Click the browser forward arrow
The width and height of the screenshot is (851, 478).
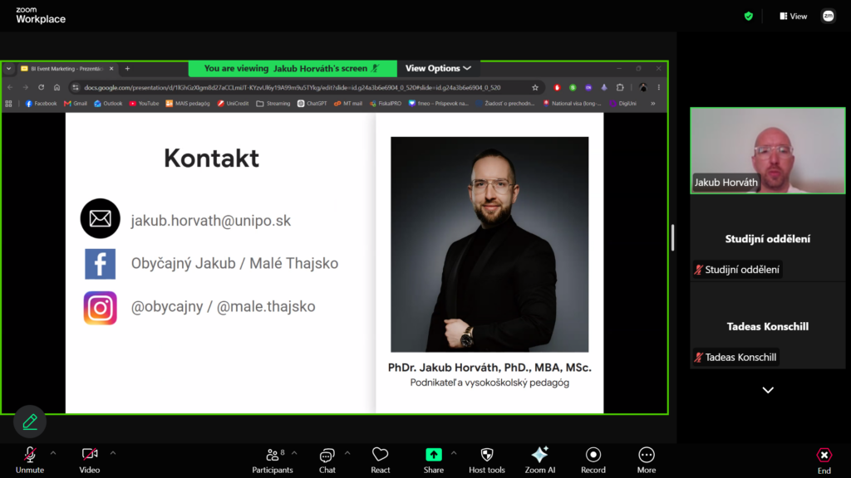pyautogui.click(x=26, y=87)
